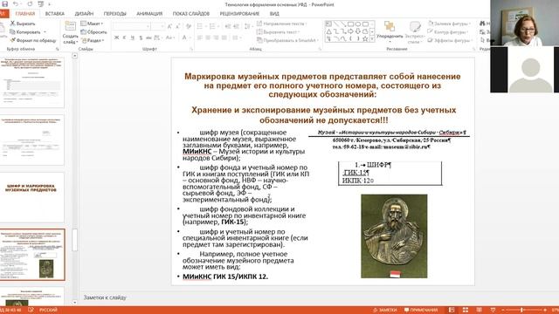
Task: Apply italic formatting (К)
Action: [124, 38]
